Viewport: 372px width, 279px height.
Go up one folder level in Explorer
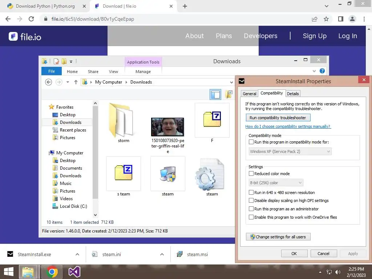click(x=76, y=82)
